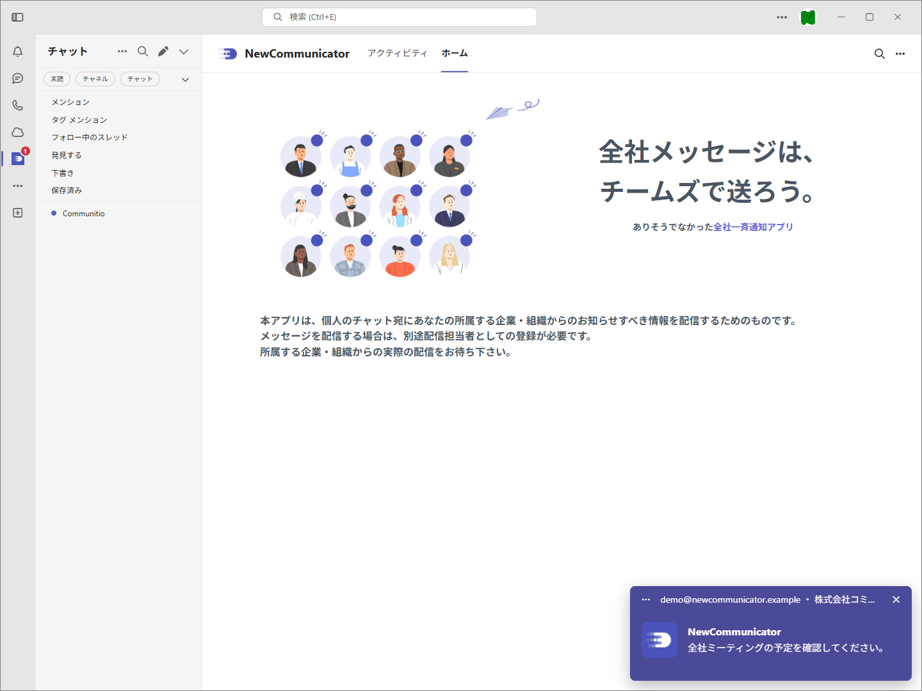Open NewCommunicator app icon with red badge
Image resolution: width=922 pixels, height=691 pixels.
pos(18,159)
